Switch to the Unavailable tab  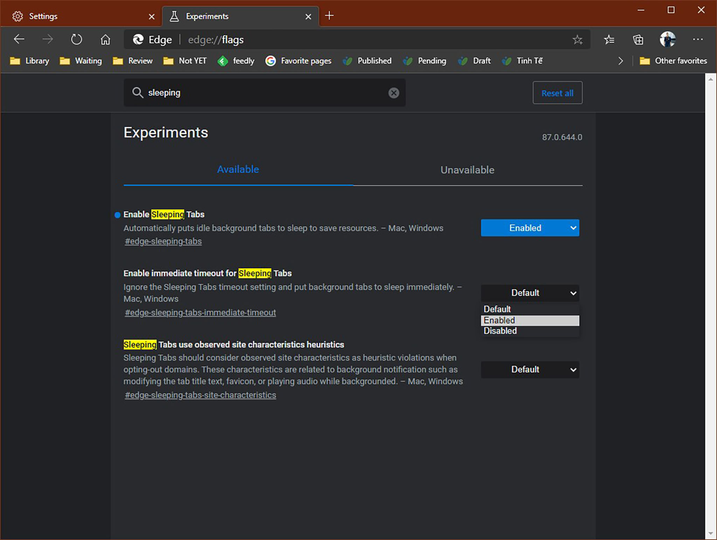pyautogui.click(x=467, y=170)
